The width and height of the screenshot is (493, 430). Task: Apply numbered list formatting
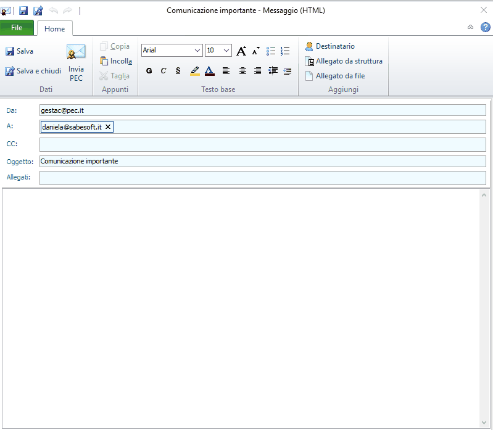285,51
